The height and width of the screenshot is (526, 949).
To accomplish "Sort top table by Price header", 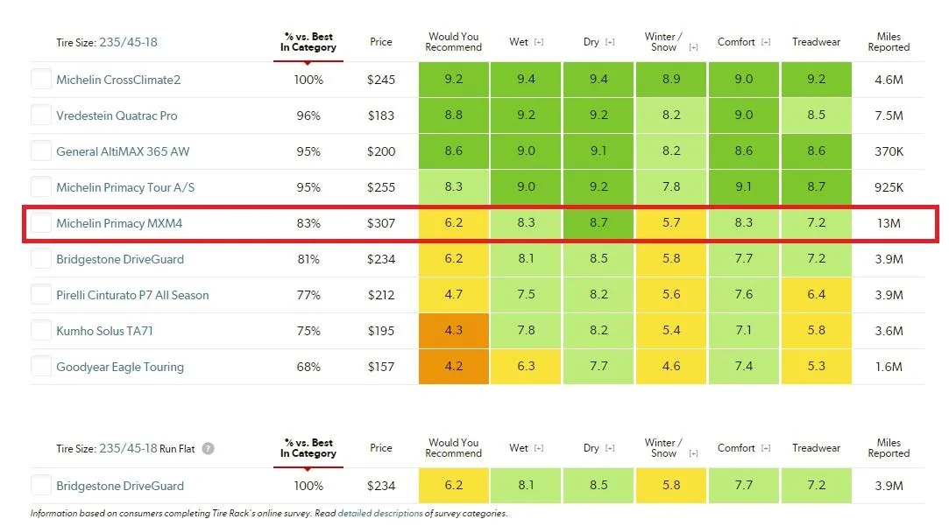I will tap(380, 42).
